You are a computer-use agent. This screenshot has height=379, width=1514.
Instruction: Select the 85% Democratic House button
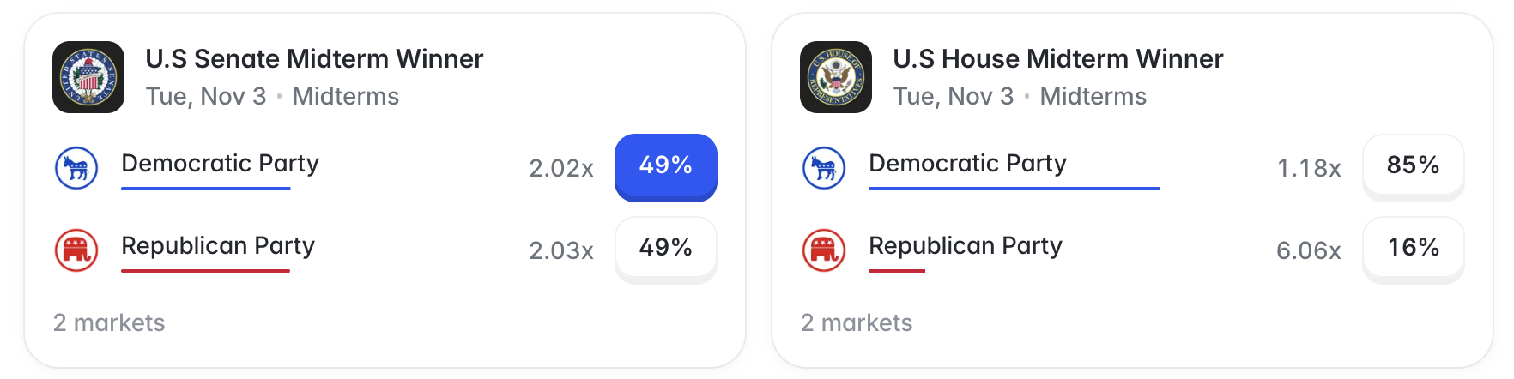click(1414, 167)
